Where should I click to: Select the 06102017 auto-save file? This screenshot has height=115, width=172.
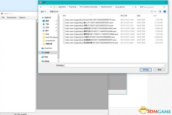(91, 40)
